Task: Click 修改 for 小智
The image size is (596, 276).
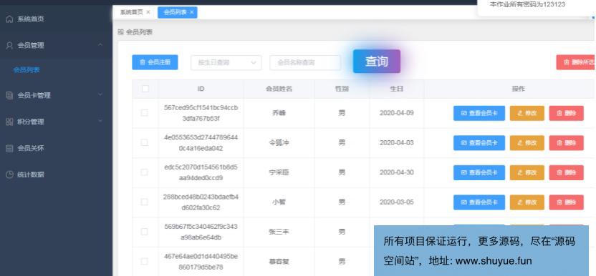Action: (527, 202)
